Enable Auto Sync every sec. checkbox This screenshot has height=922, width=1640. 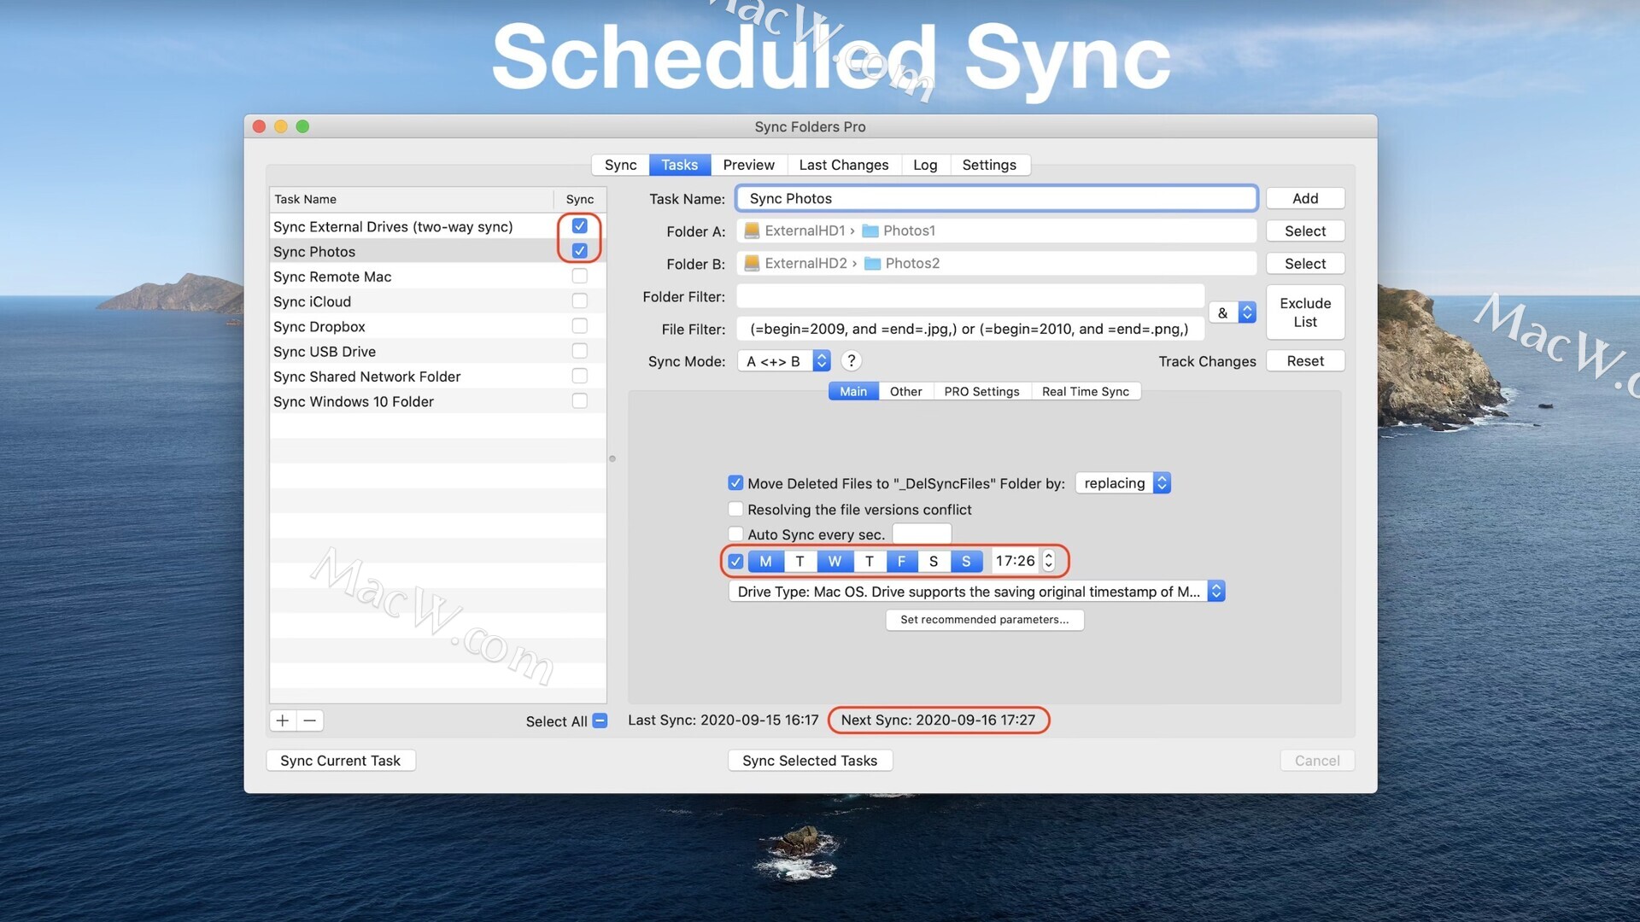tap(735, 534)
